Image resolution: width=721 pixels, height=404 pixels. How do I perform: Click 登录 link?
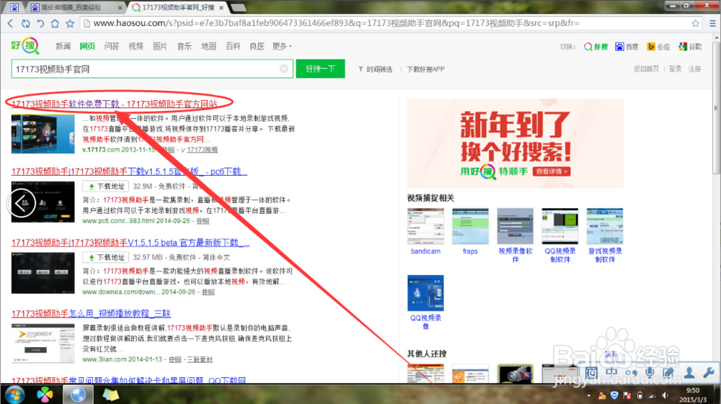[675, 69]
